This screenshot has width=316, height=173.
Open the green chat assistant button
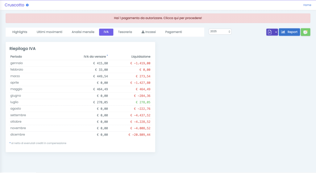305,32
